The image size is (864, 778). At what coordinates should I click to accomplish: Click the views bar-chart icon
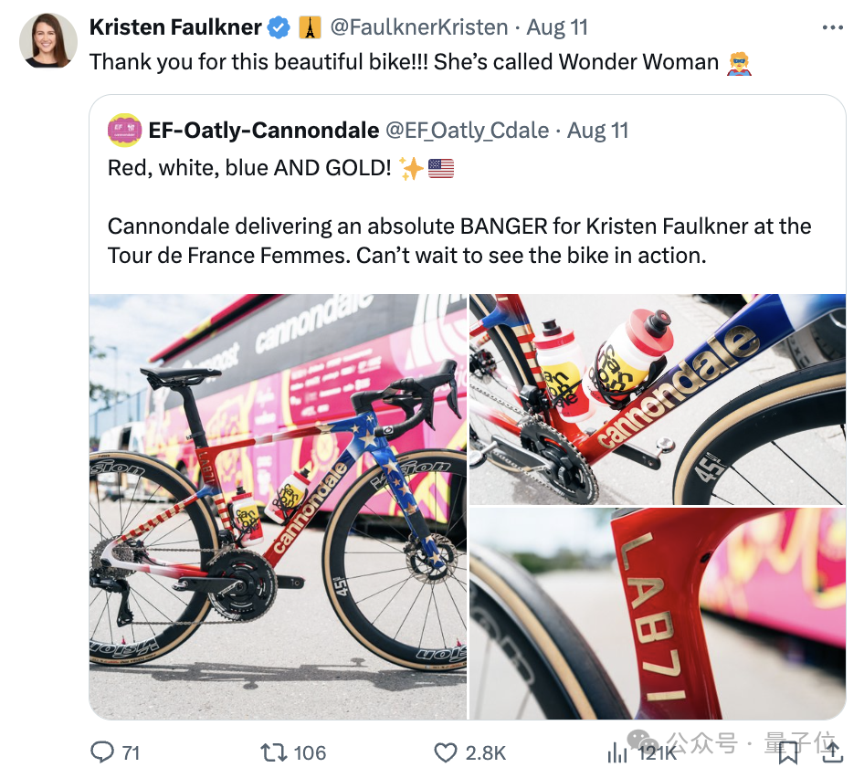pos(618,752)
